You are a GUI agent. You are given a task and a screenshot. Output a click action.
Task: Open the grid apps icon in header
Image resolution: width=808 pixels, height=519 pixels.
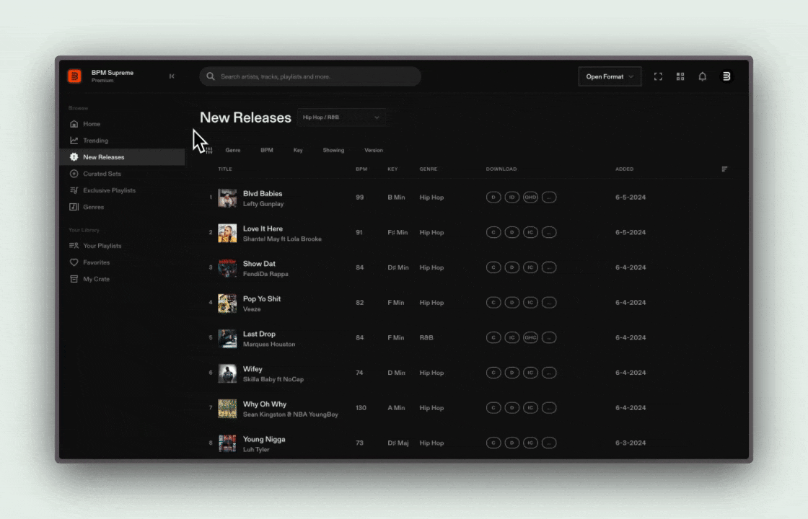(x=680, y=76)
